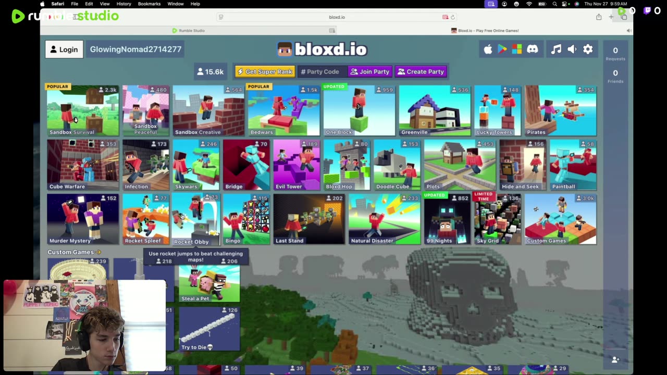This screenshot has height=375, width=667.
Task: Click the Safari Share icon
Action: click(x=599, y=17)
